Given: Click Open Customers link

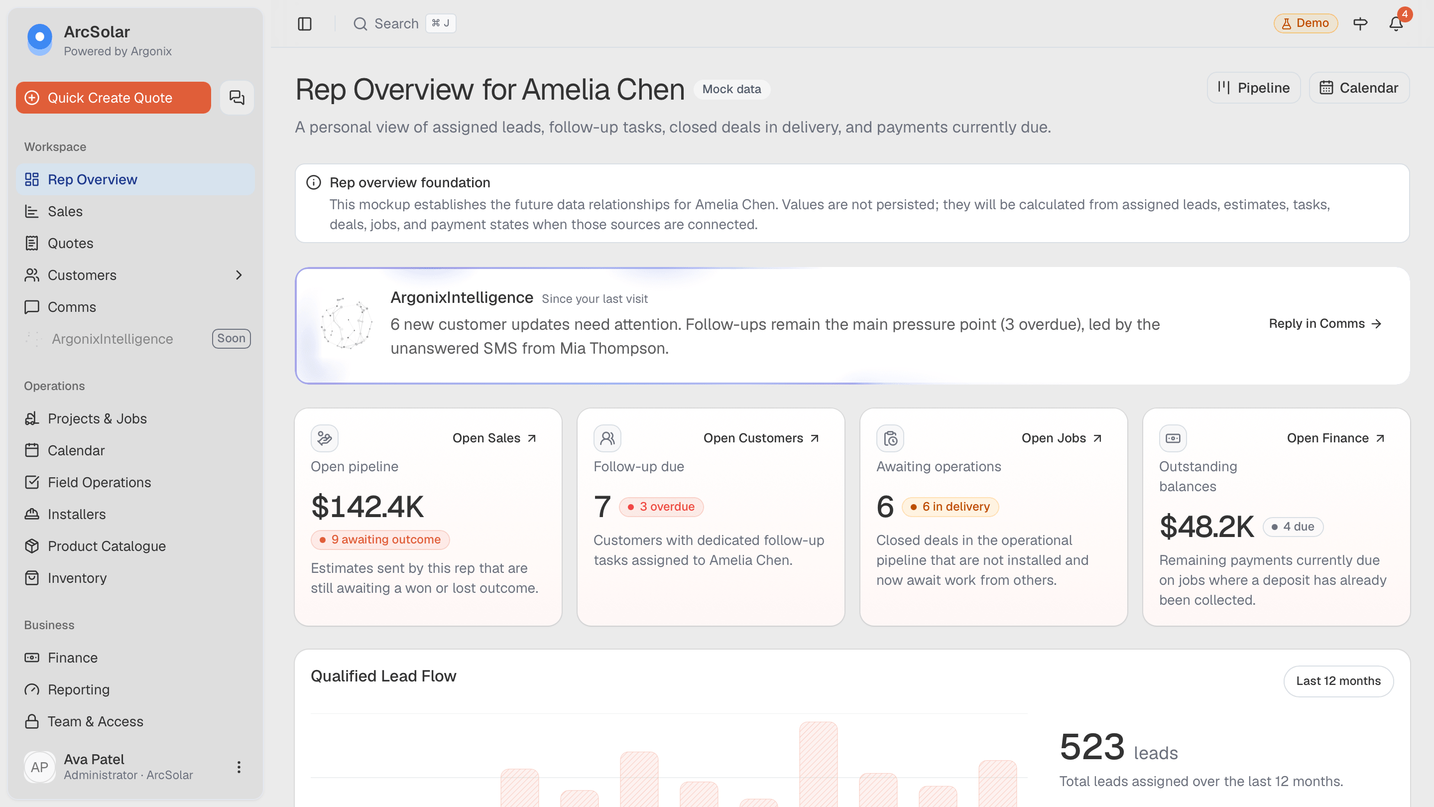Looking at the screenshot, I should coord(761,438).
